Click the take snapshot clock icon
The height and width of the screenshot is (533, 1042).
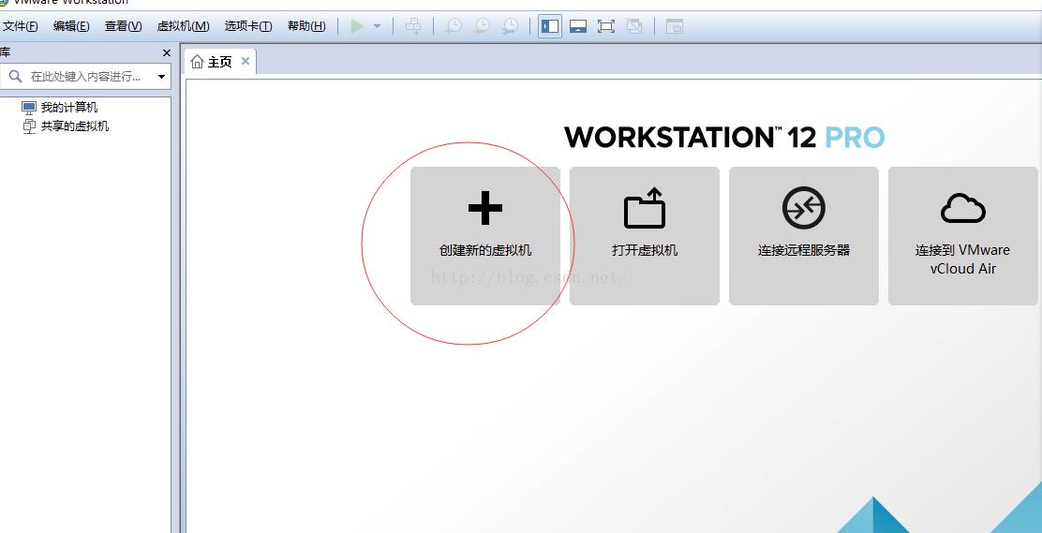pyautogui.click(x=454, y=26)
